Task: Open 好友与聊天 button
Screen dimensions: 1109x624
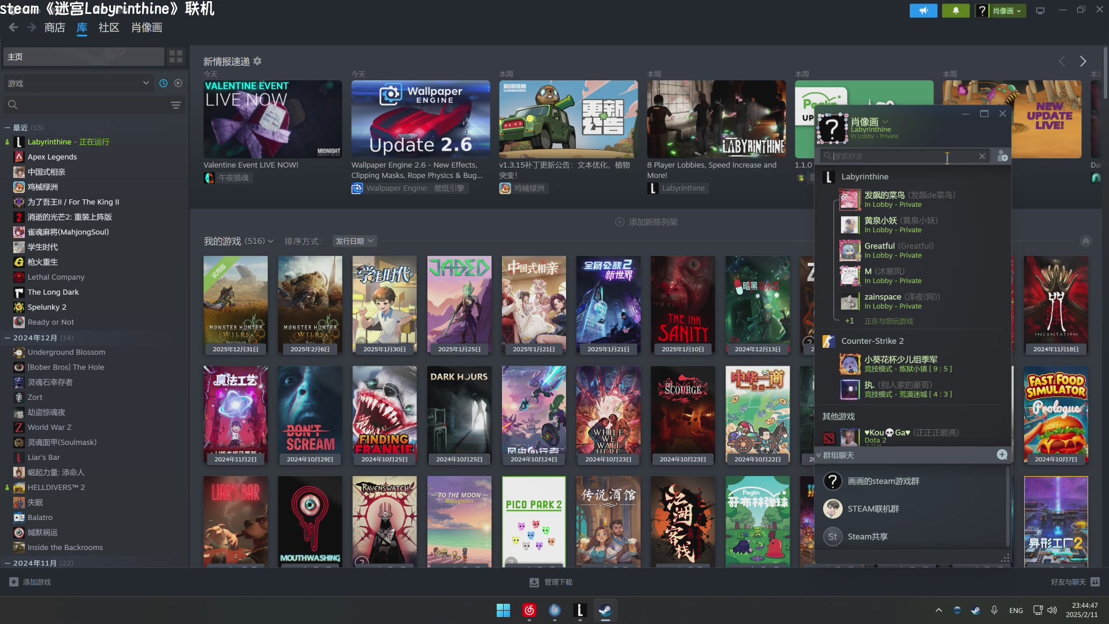Action: coord(1075,582)
